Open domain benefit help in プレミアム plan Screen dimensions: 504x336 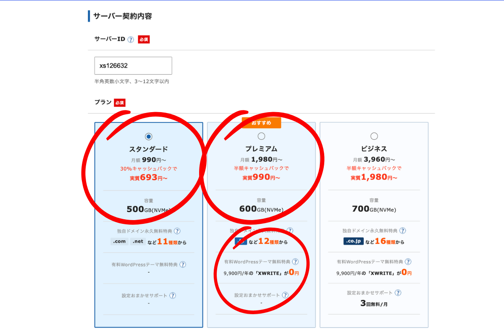coord(290,231)
